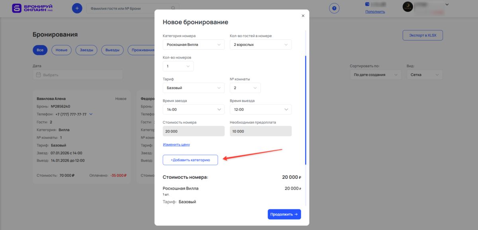The width and height of the screenshot is (478, 230).
Task: Open the help question mark icon
Action: coord(334,8)
